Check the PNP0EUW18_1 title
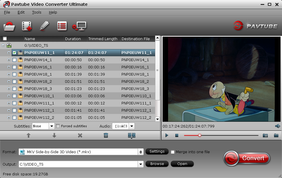The height and width of the screenshot is (178, 282). click(14, 74)
